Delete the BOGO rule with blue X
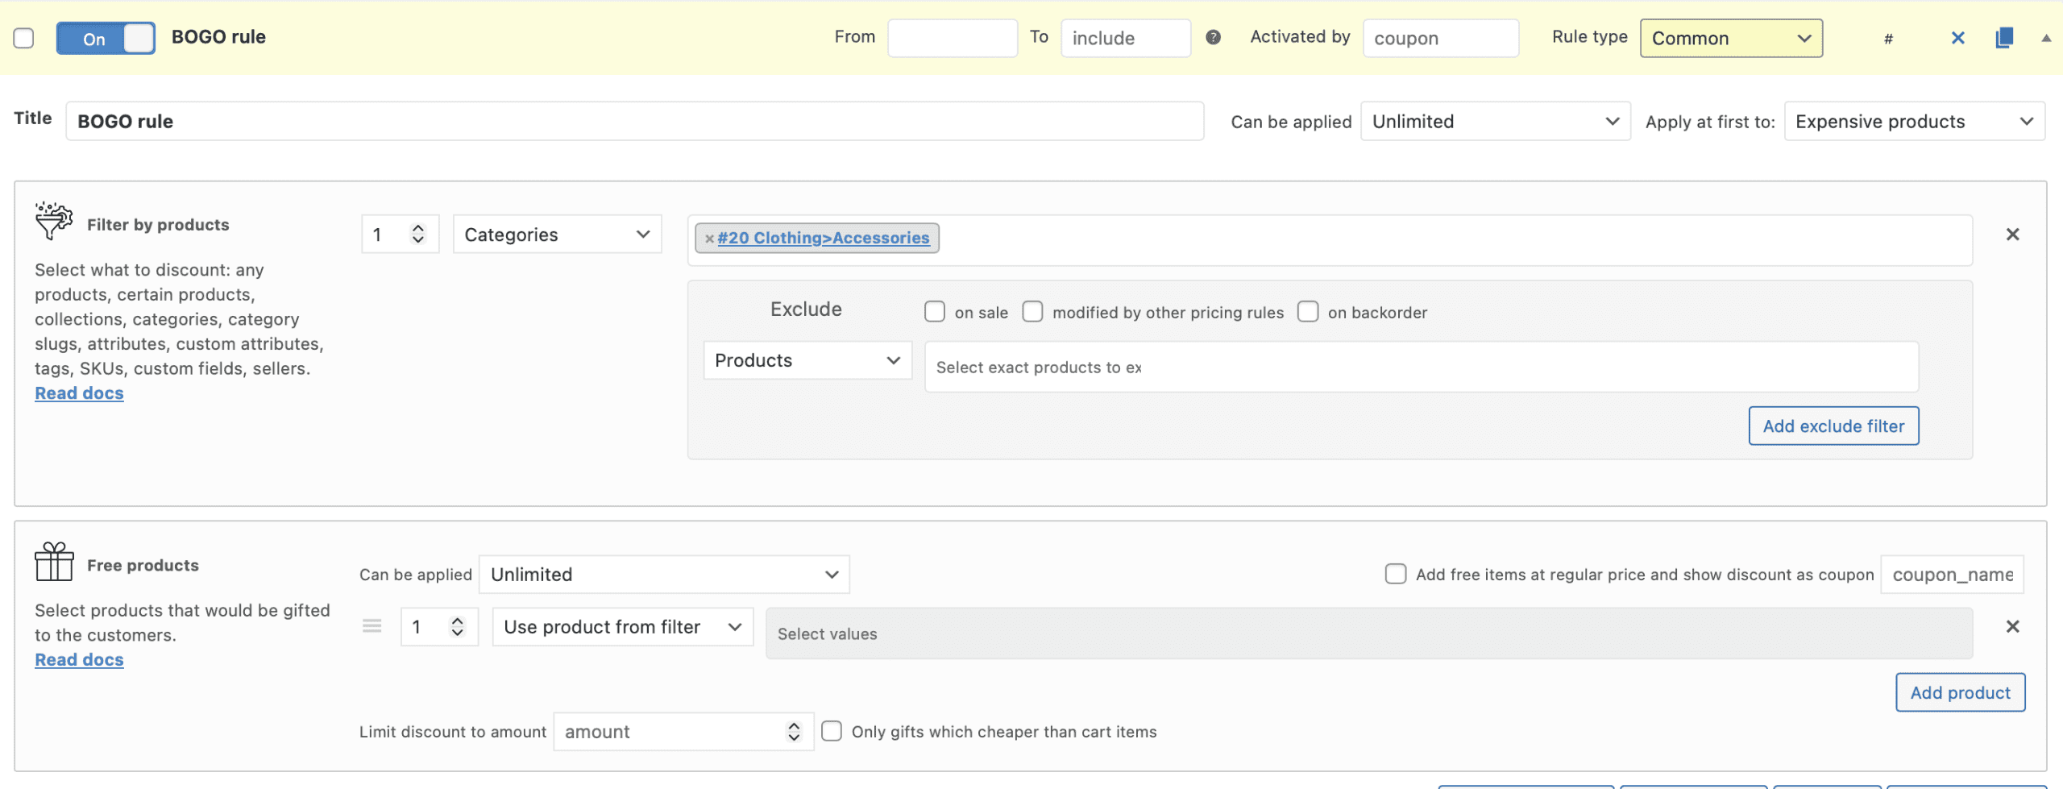The width and height of the screenshot is (2063, 789). pyautogui.click(x=1957, y=38)
